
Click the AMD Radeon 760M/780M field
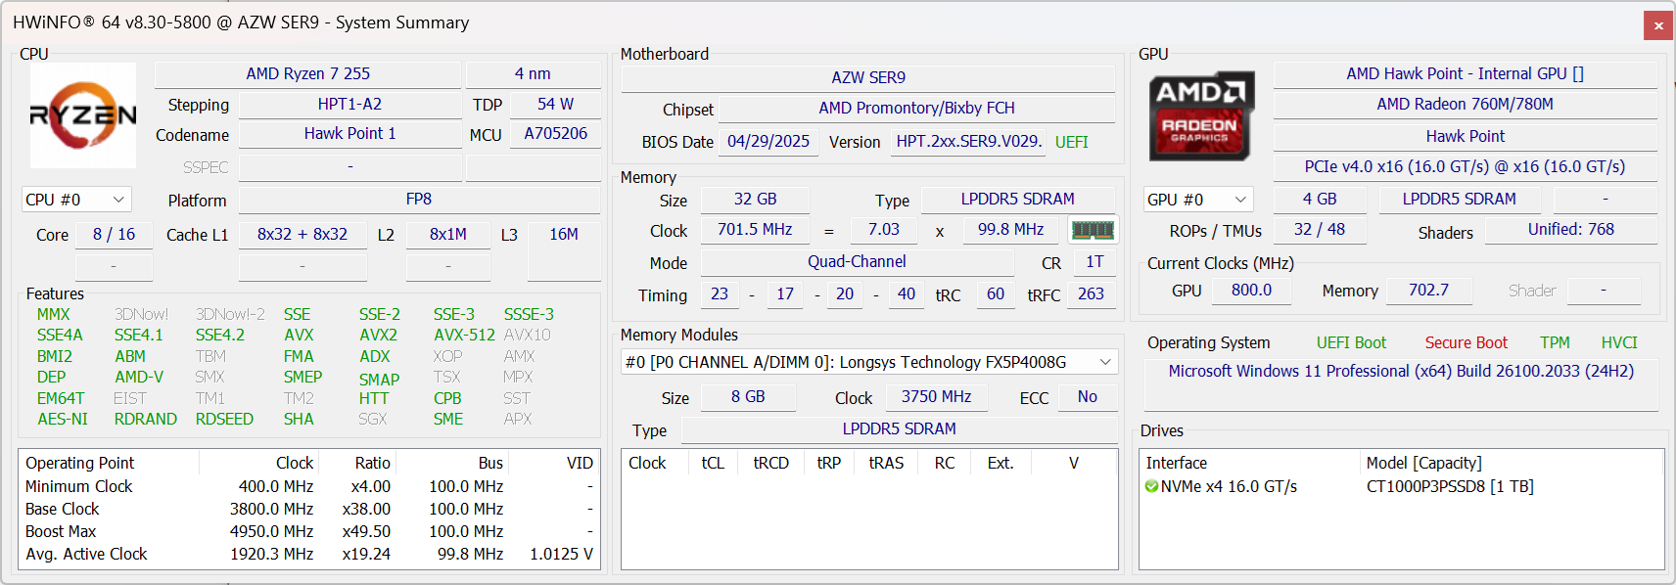(x=1465, y=105)
